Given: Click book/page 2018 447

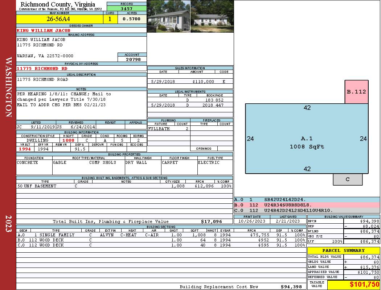Looking at the screenshot, I should coord(213,105).
